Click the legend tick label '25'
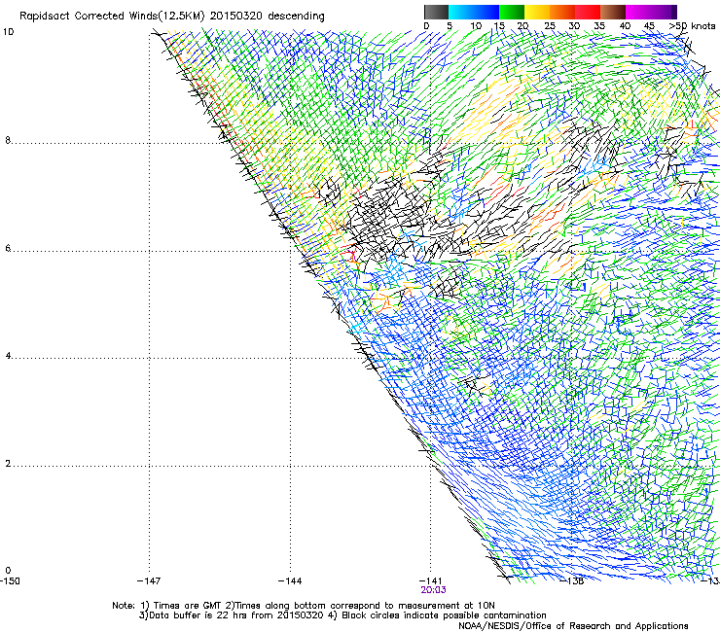Image resolution: width=720 pixels, height=632 pixels. tap(550, 26)
